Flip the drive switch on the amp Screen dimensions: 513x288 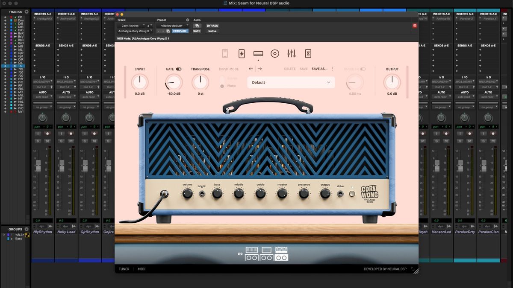click(340, 194)
